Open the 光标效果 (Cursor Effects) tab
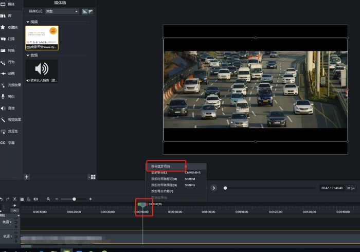360x252 pixels. click(11, 85)
